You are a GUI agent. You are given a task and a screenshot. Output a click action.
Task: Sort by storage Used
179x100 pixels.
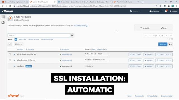click(93, 49)
